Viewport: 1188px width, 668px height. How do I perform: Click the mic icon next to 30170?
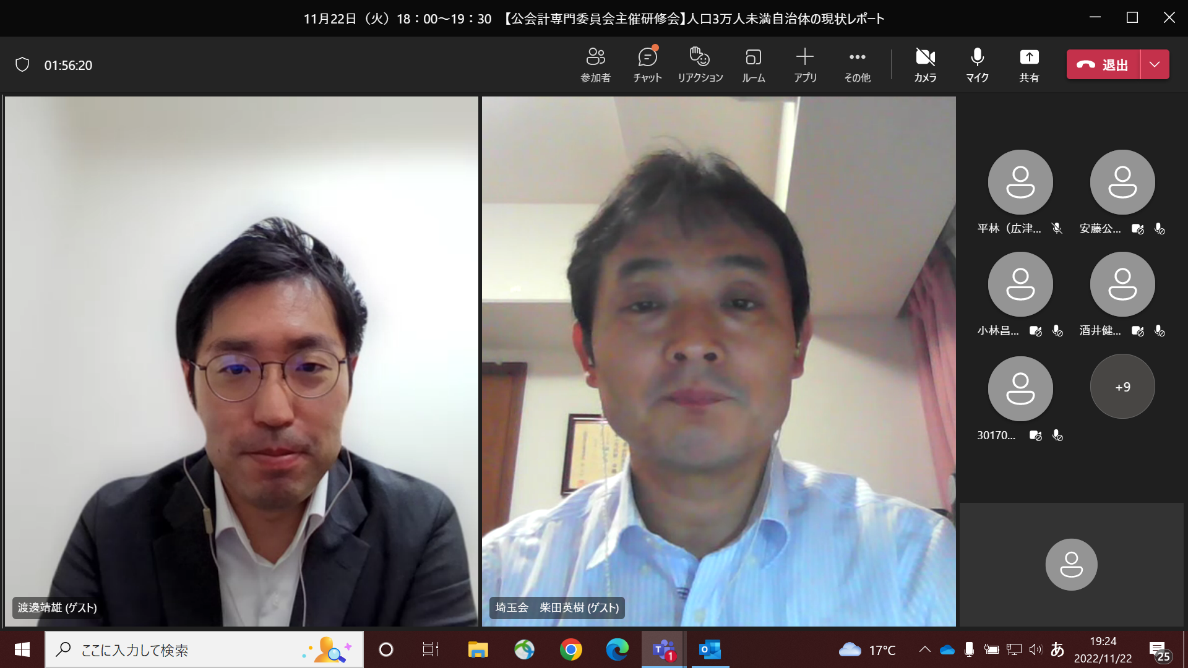point(1057,435)
